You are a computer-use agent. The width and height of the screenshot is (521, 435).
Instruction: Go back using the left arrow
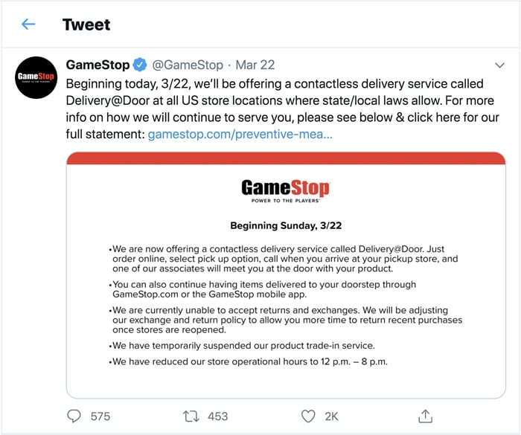28,25
